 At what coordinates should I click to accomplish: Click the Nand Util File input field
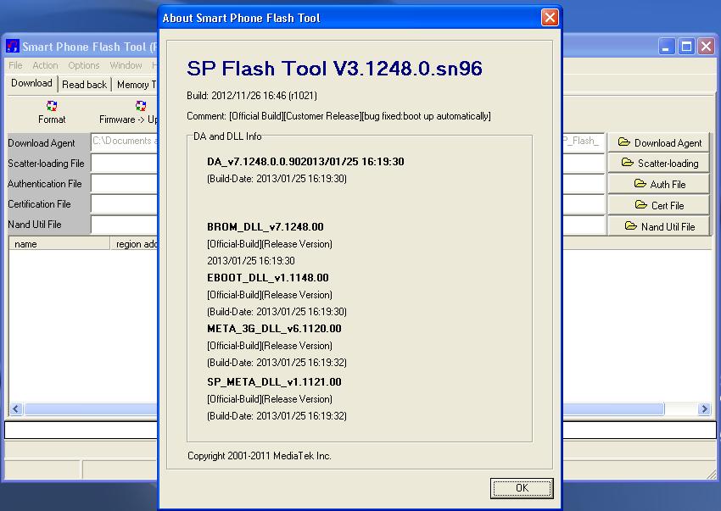pos(124,225)
